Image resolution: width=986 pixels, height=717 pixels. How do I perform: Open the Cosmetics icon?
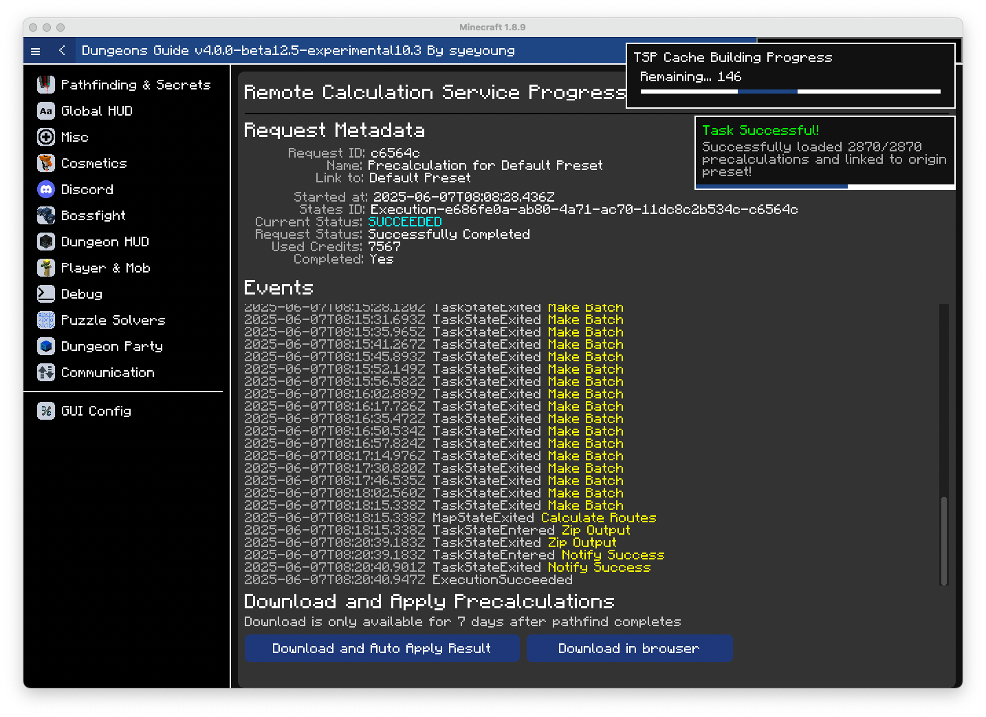click(46, 163)
